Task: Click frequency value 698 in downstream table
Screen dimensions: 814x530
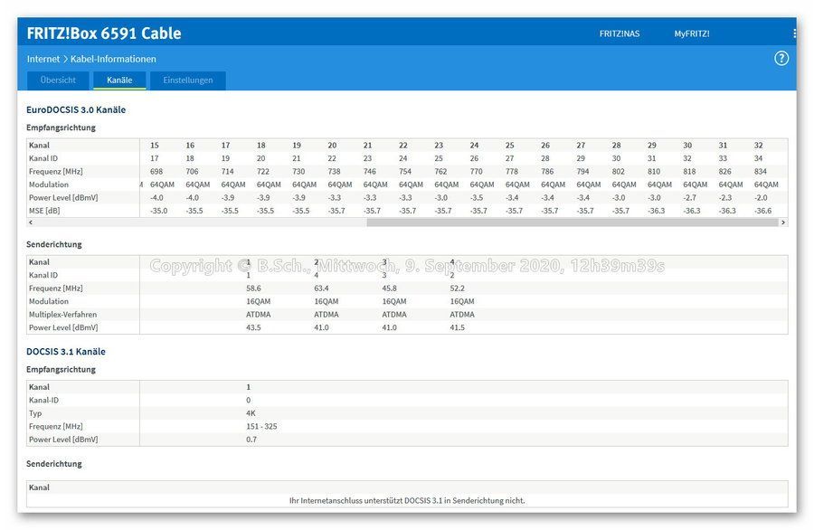Action: click(156, 171)
